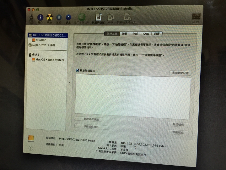Click the 驗證磁碟權限 button
The image size is (226, 170).
91,119
